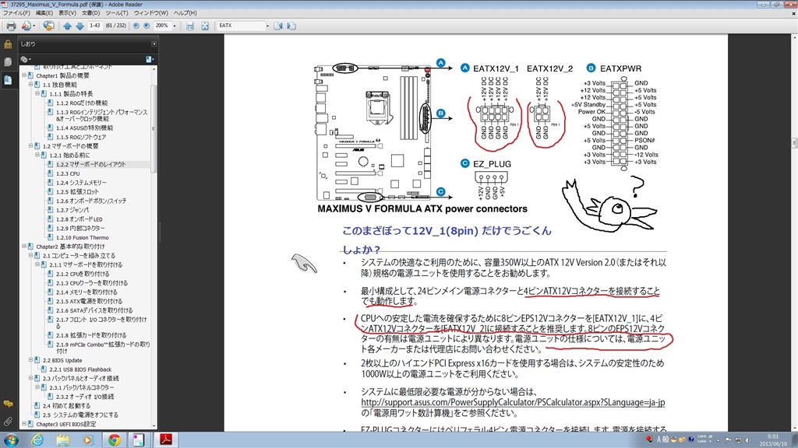Open the ASUS PowerSupplyCalculator support link
The height and width of the screenshot is (448, 798).
pyautogui.click(x=513, y=402)
